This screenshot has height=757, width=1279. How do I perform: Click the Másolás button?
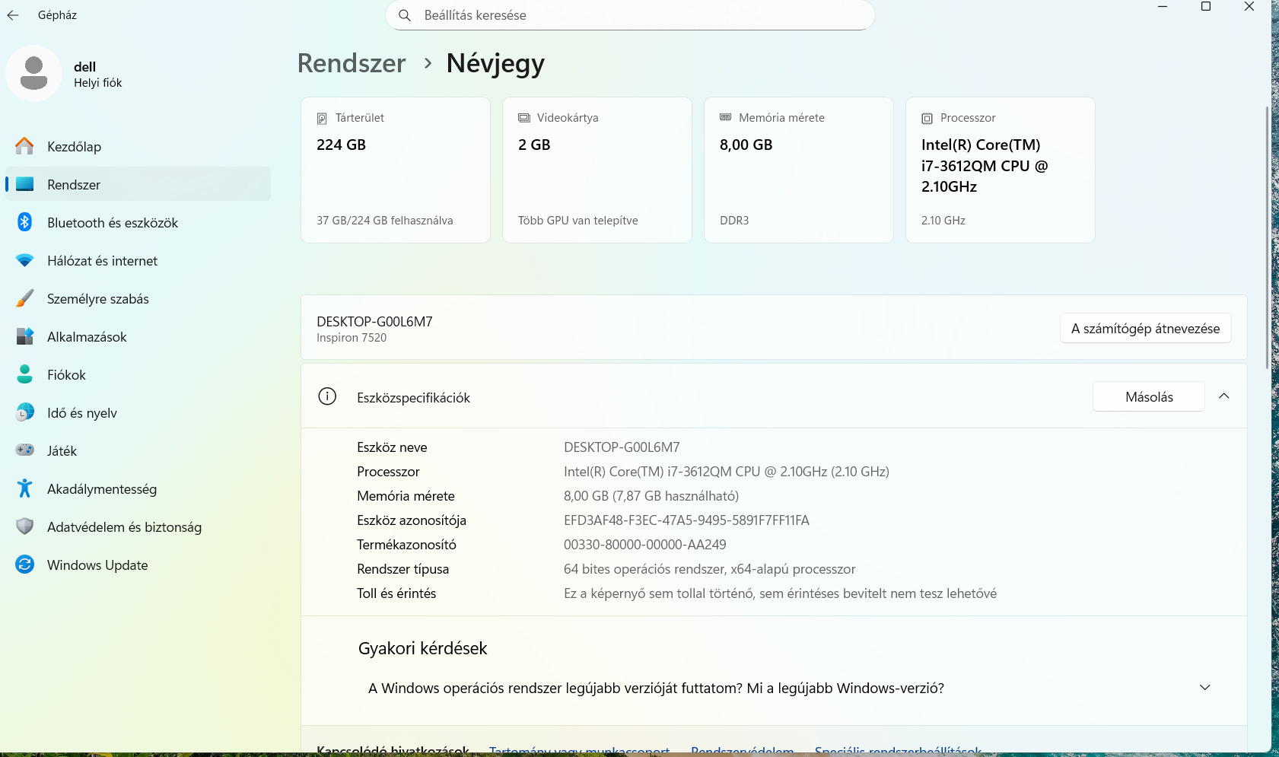(1148, 396)
